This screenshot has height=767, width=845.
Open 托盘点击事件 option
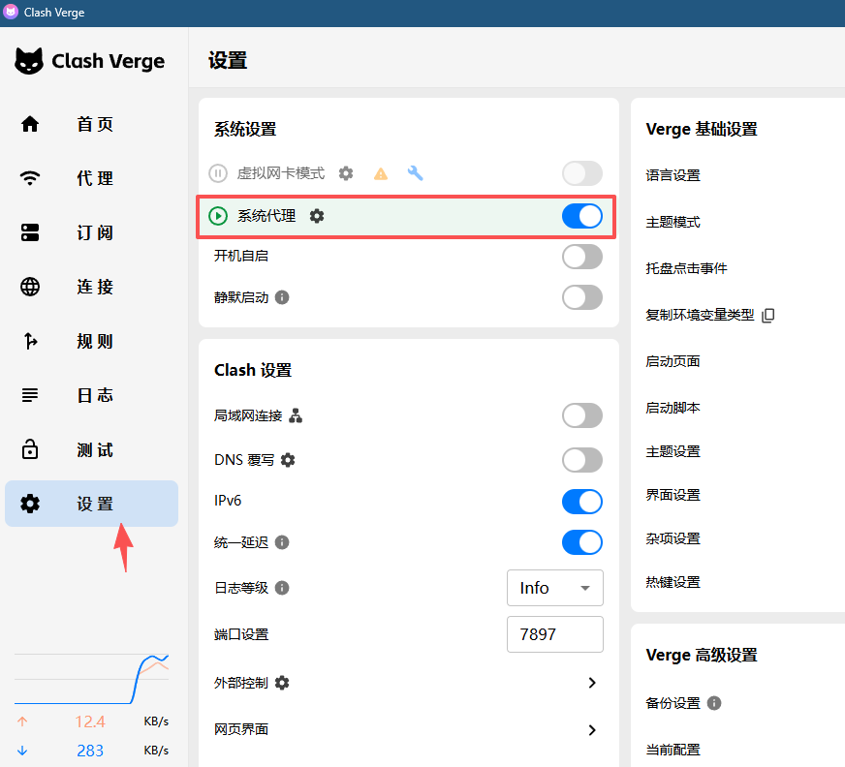point(686,268)
